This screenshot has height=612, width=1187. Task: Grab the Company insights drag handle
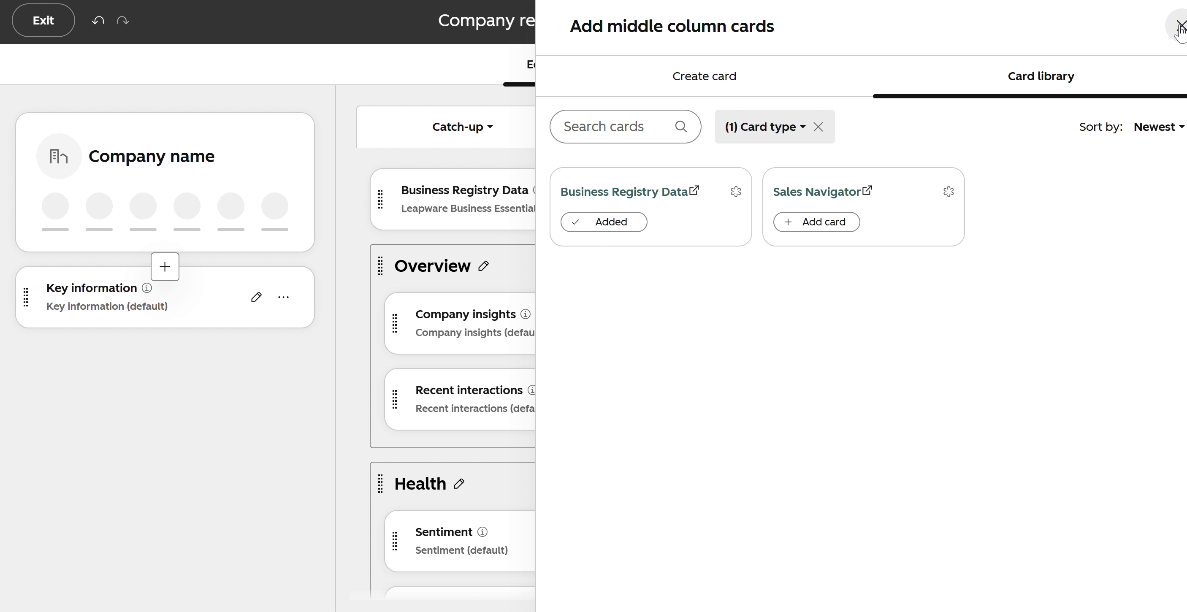(394, 323)
